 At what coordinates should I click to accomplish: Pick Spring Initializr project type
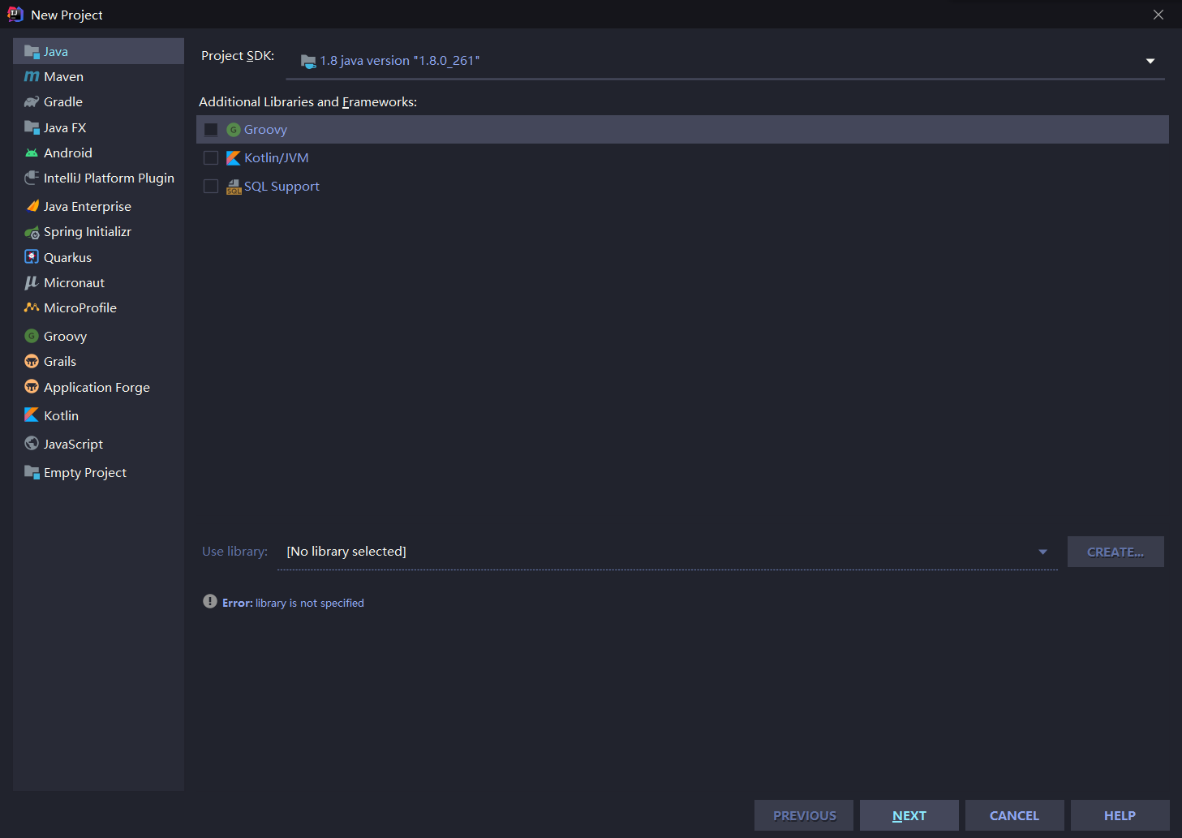pyautogui.click(x=99, y=232)
